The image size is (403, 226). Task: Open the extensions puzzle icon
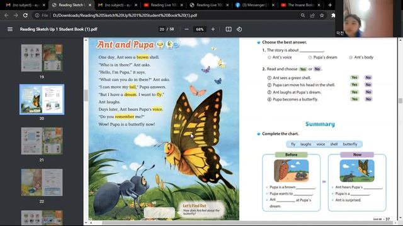tap(333, 15)
